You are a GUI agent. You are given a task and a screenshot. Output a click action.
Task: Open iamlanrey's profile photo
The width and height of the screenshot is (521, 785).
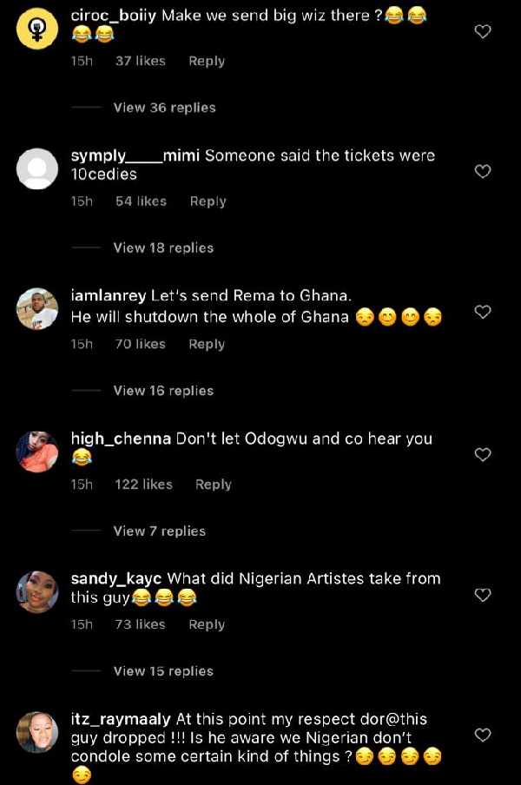36,309
